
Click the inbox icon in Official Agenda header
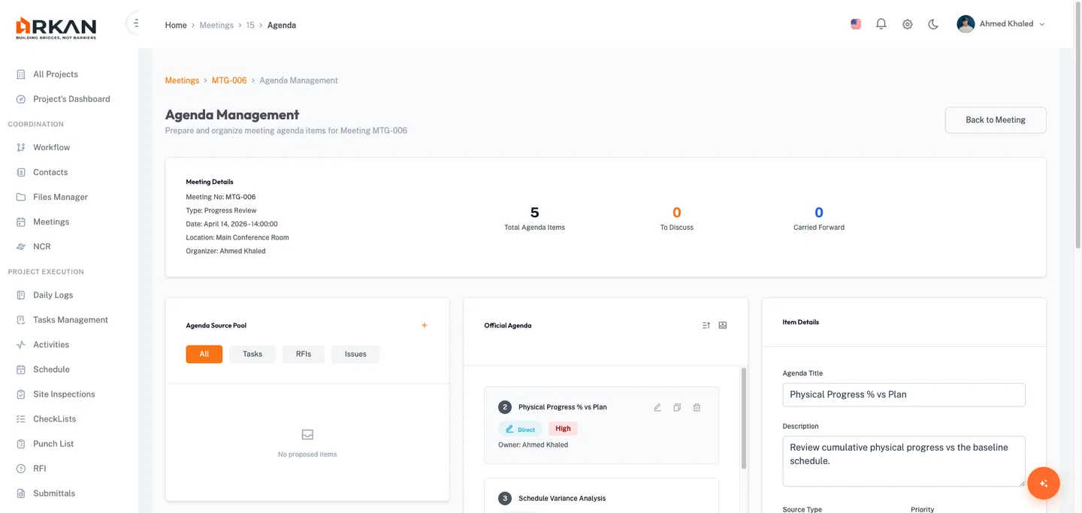[723, 325]
